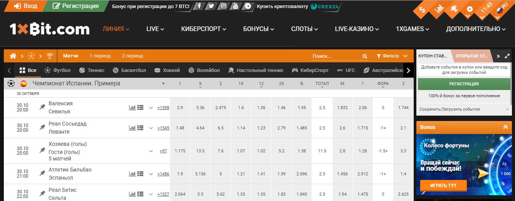Open the БОНУСЫ menu
515x201 pixels.
tap(259, 29)
